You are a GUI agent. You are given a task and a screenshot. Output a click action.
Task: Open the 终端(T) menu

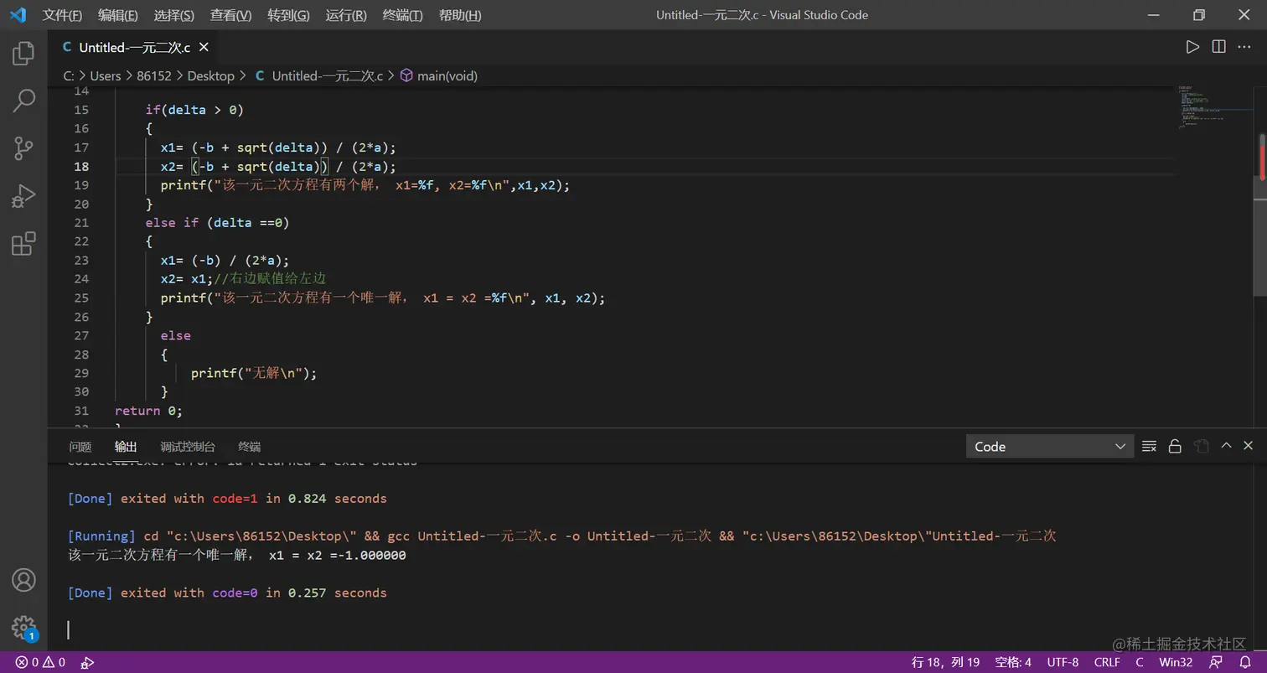(x=402, y=15)
